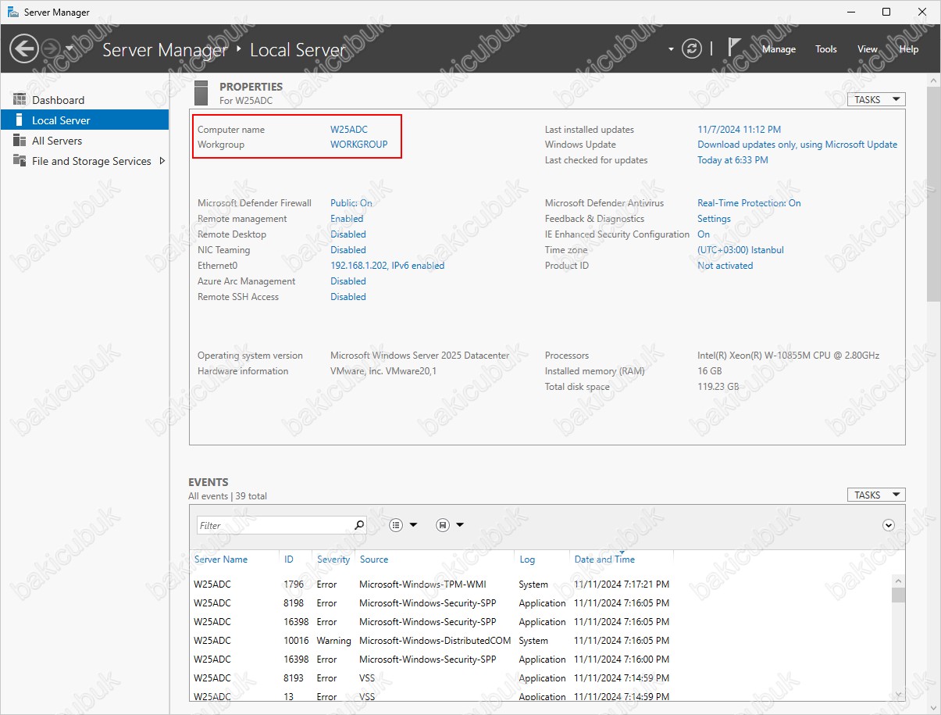
Task: Open the Notifications flag icon
Action: tap(734, 47)
